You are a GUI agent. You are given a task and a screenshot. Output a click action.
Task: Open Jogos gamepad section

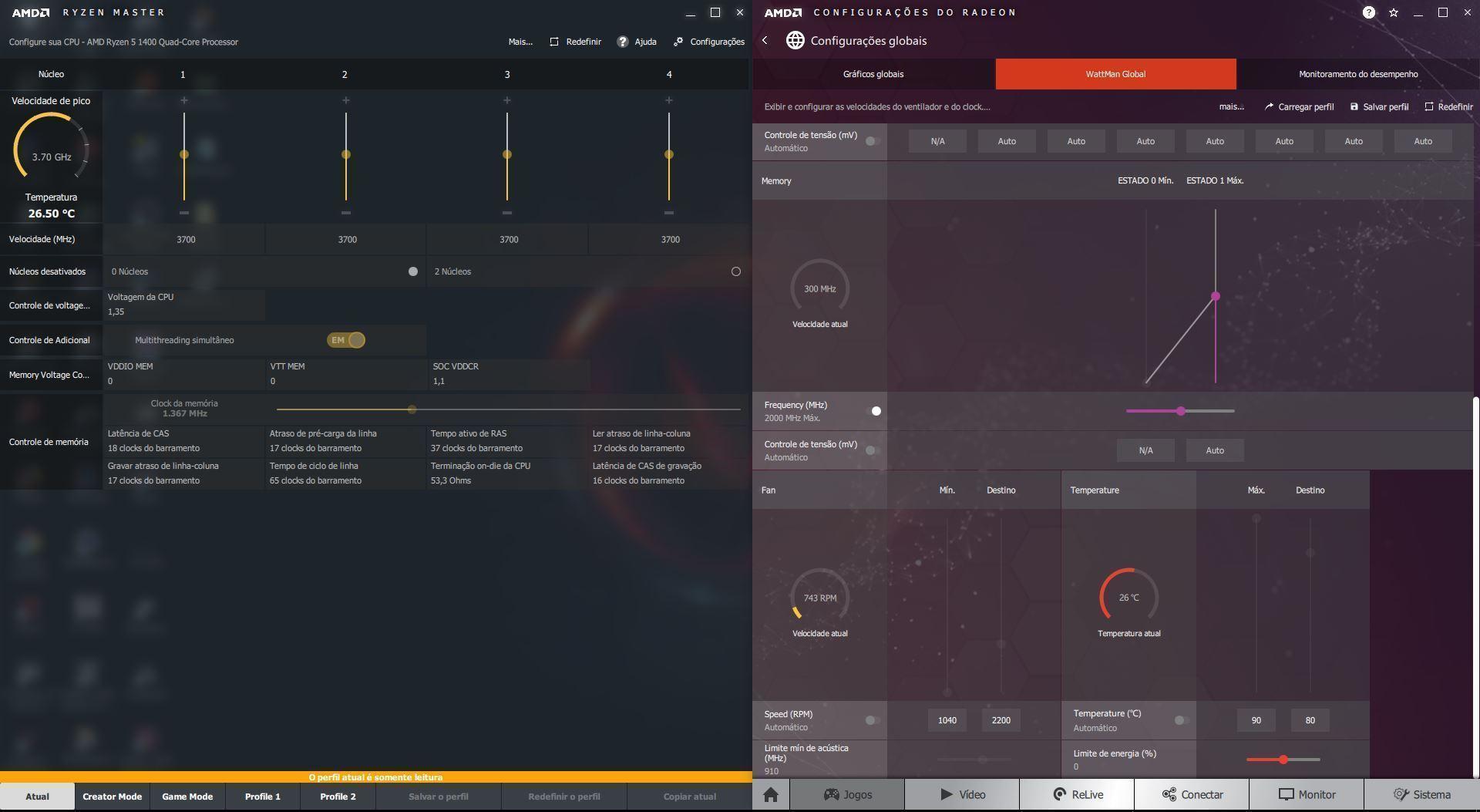coord(848,794)
